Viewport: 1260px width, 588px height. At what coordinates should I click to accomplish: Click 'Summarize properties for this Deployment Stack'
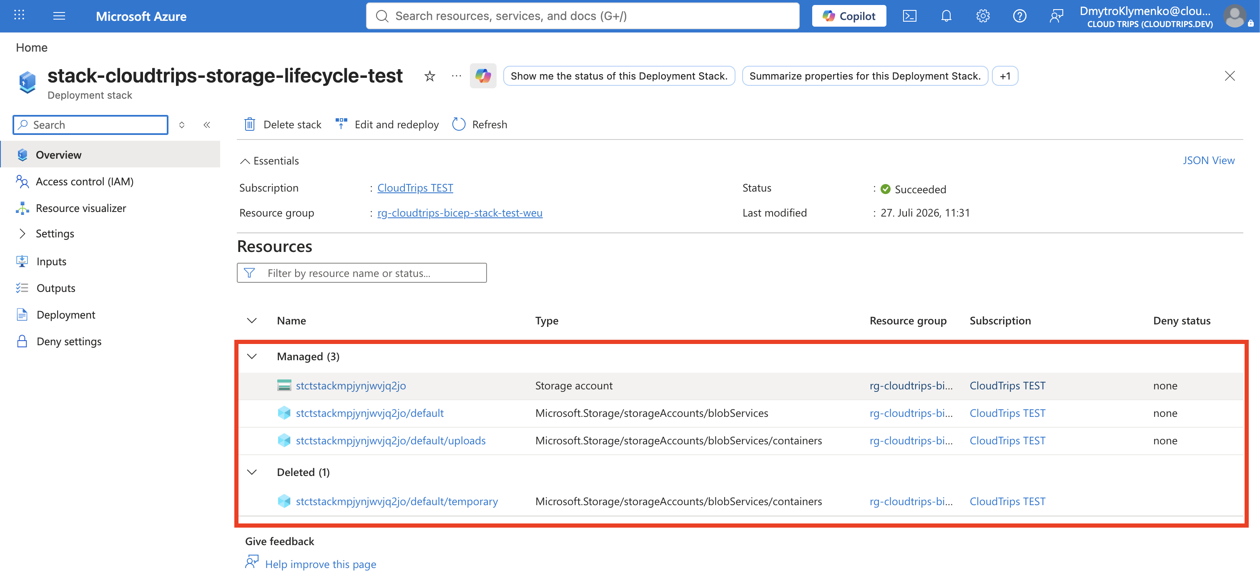tap(865, 76)
